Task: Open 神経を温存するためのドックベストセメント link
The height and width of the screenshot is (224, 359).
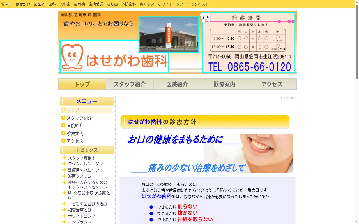Action: (x=88, y=185)
